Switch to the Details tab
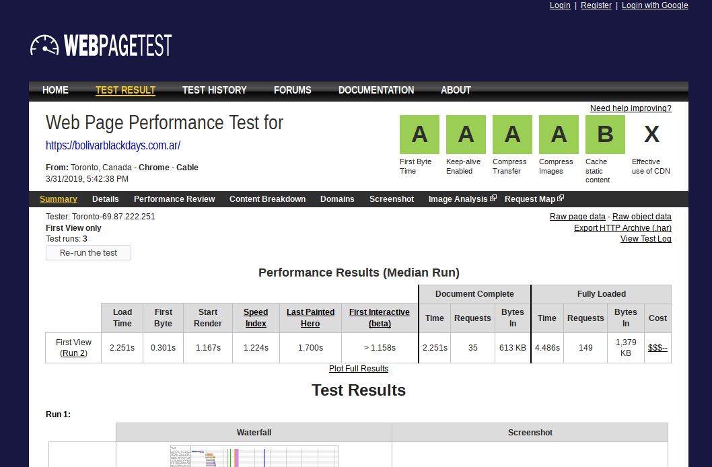Screen dimensions: 712x467 click(106, 199)
